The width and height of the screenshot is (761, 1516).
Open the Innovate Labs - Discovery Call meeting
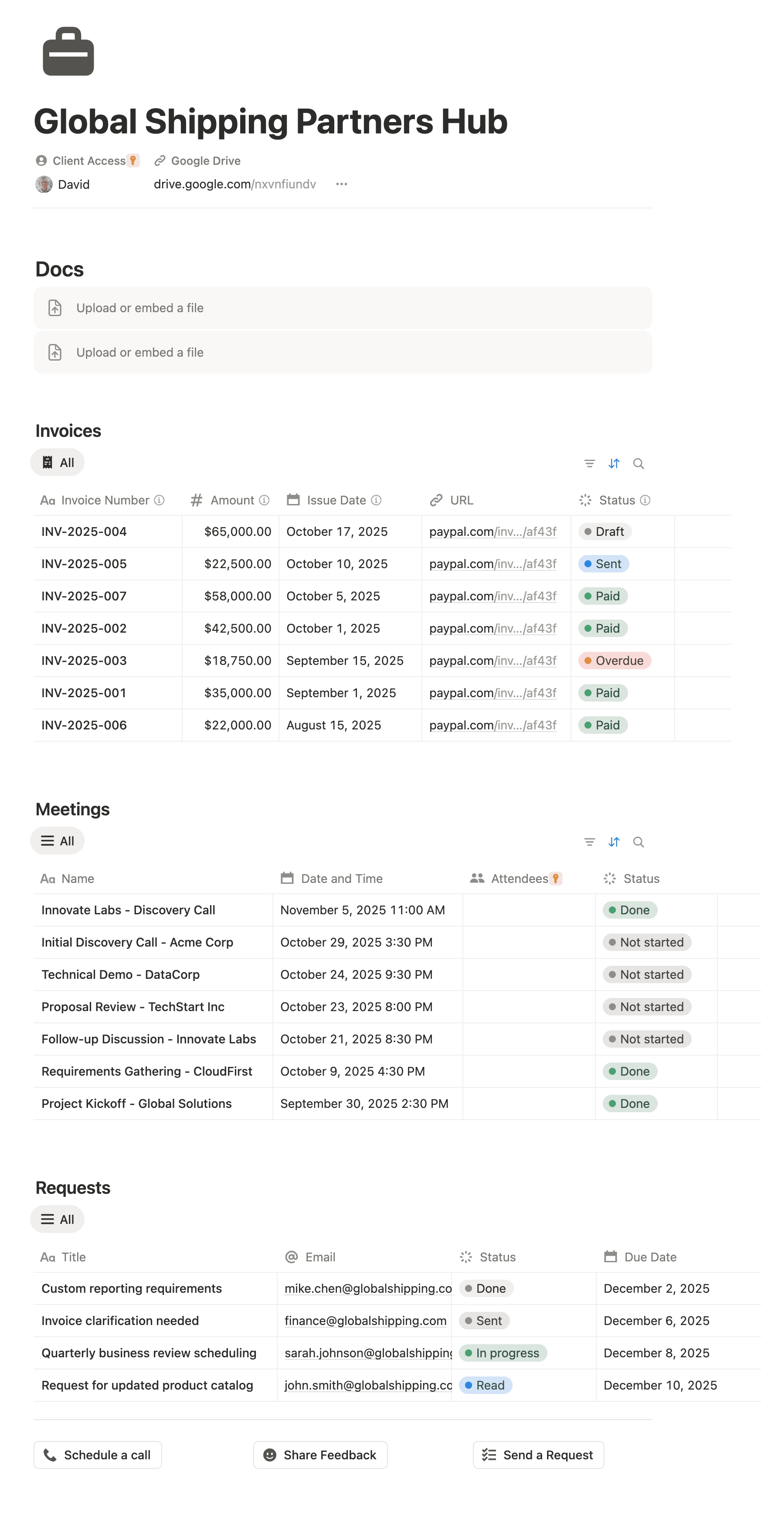pos(128,910)
